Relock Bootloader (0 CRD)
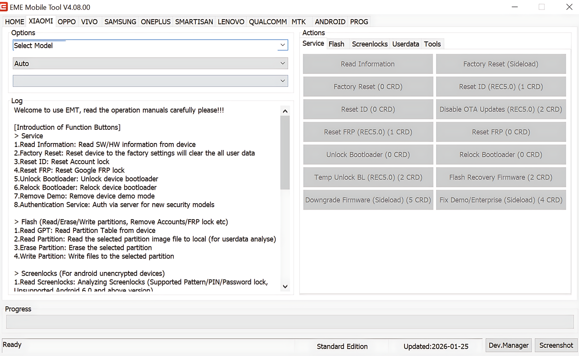 click(500, 154)
